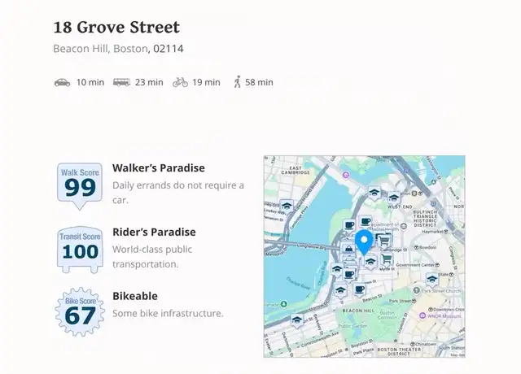Click the bicycle commute icon

180,82
